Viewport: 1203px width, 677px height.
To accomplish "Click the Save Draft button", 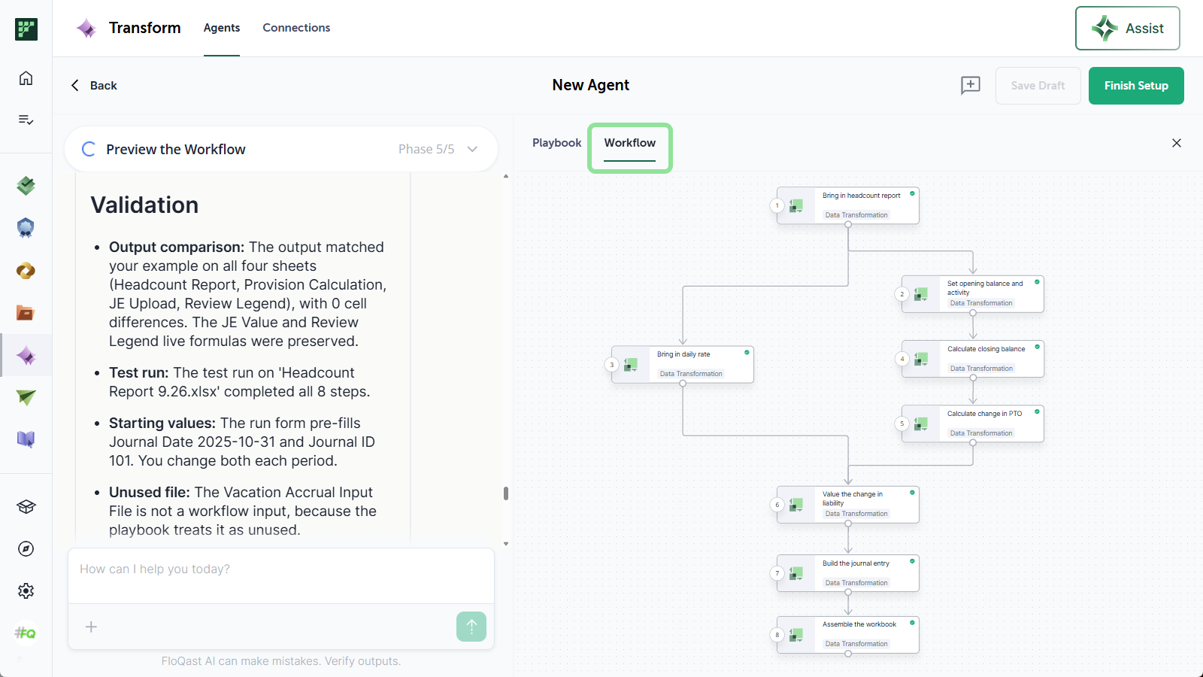I will 1038,86.
